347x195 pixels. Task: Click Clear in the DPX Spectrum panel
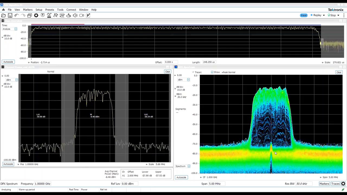(x=339, y=72)
